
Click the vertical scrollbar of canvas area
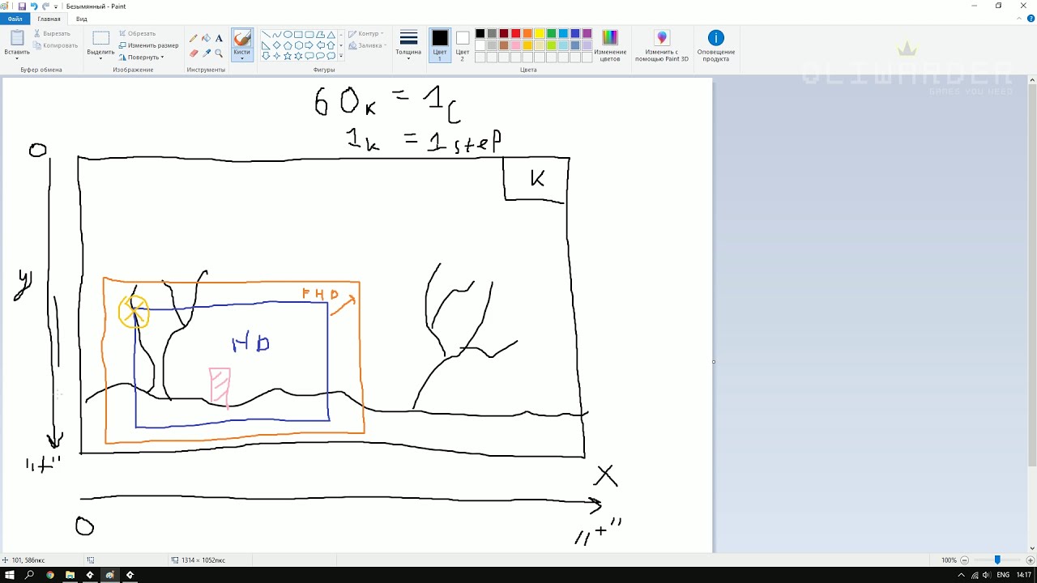tap(1032, 275)
